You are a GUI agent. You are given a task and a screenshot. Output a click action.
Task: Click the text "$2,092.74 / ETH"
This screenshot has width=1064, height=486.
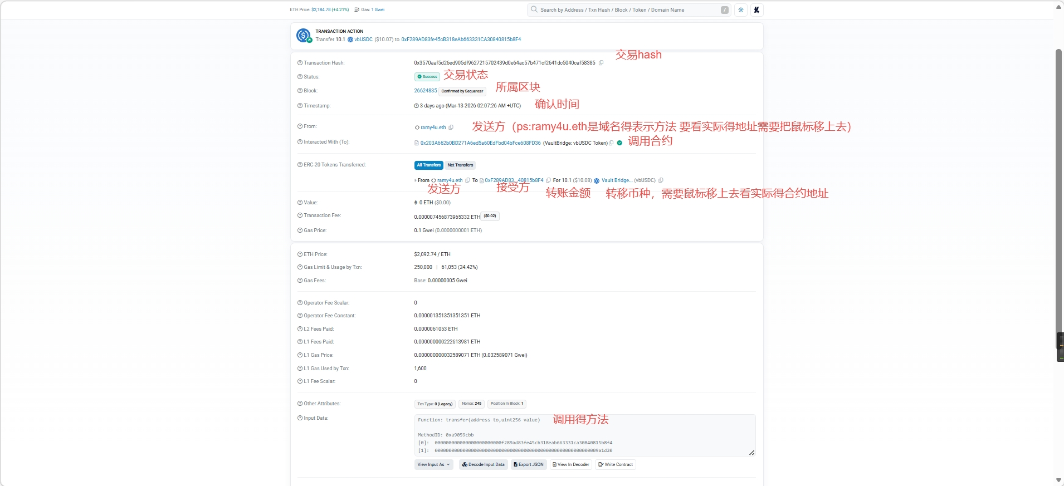(x=432, y=254)
